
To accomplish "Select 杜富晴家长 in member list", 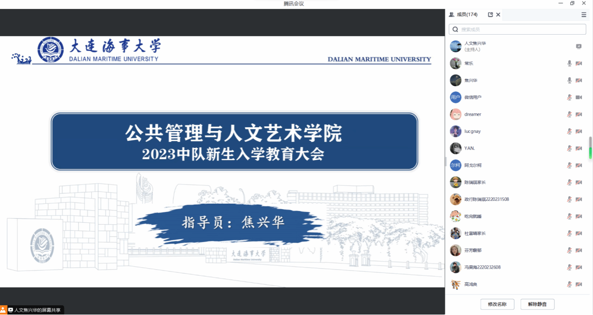I will (x=475, y=233).
